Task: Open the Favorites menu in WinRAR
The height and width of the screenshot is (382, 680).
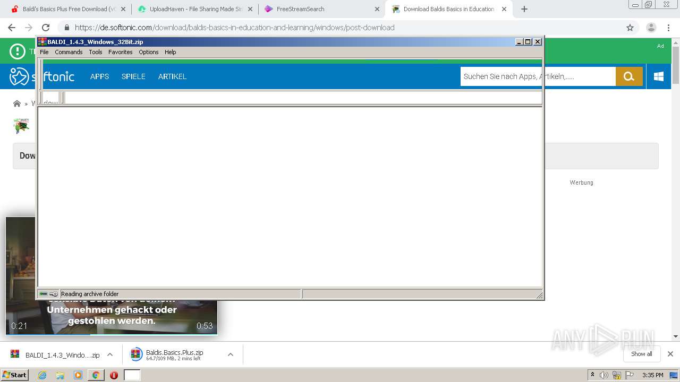Action: click(x=121, y=52)
